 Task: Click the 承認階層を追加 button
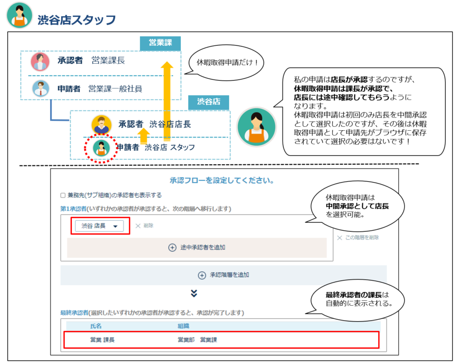224,275
